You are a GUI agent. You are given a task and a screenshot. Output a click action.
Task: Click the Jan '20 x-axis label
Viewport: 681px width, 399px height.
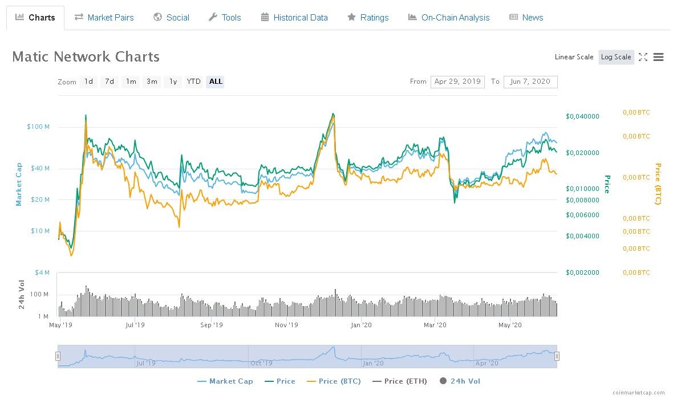(362, 325)
